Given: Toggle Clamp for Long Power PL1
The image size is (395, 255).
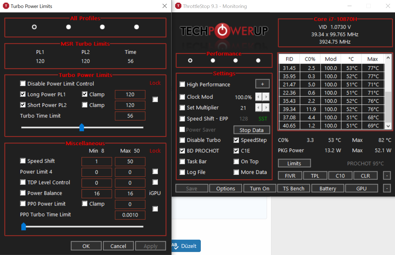Looking at the screenshot, I should 85,94.
